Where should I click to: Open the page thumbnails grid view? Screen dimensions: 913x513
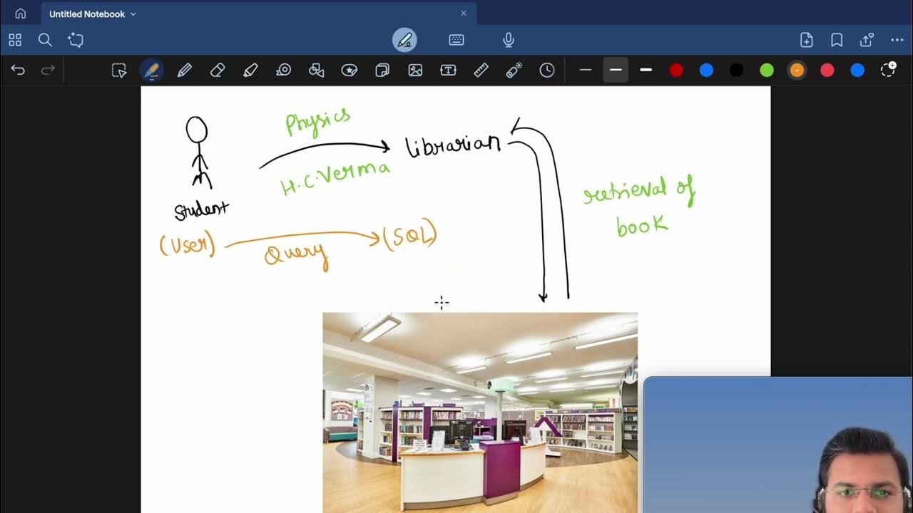pos(15,40)
